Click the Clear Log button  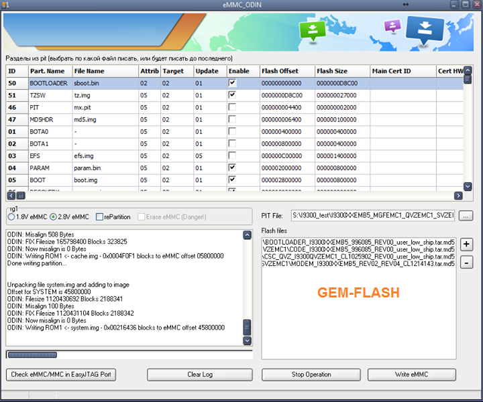coord(200,375)
